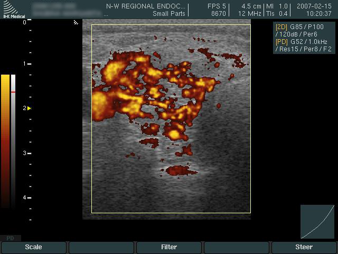Click the blank soft key between Filter and Steer
This screenshot has height=254, width=338.
pos(237,247)
